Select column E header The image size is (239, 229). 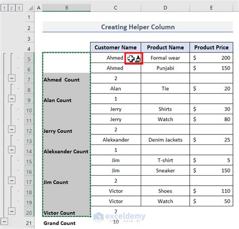click(x=211, y=8)
